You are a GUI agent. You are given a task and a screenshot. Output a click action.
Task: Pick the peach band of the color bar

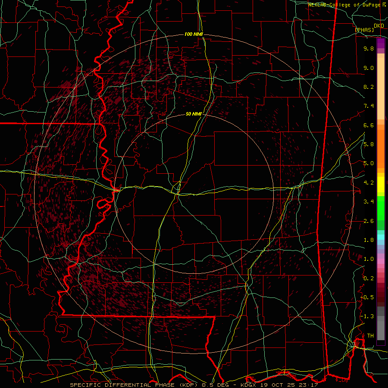381,89
